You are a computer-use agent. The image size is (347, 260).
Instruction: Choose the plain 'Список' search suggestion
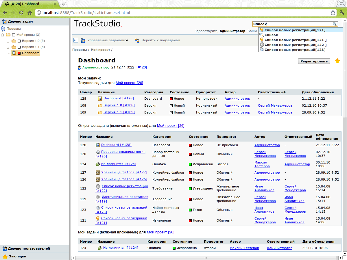pyautogui.click(x=271, y=35)
